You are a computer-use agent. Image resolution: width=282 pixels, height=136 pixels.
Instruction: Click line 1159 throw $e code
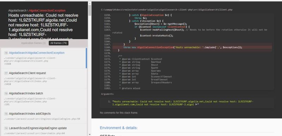click(x=141, y=18)
